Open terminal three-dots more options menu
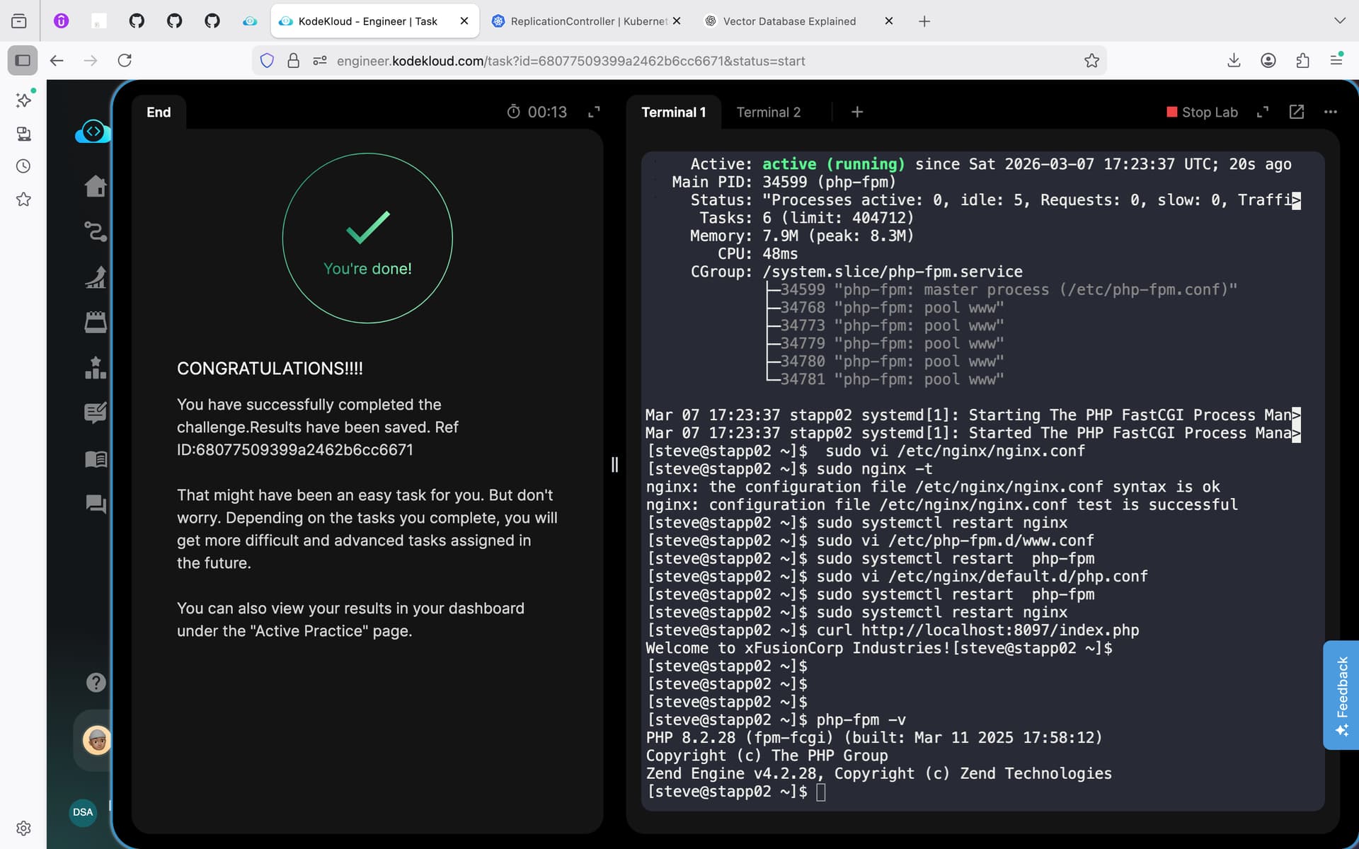This screenshot has width=1359, height=849. (x=1330, y=112)
